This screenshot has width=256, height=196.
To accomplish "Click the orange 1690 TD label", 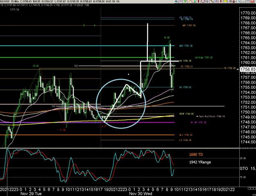I will click(196, 155).
